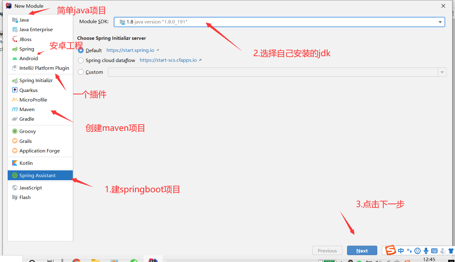Select the Custom server radio button
This screenshot has height=262, width=455.
pyautogui.click(x=81, y=72)
